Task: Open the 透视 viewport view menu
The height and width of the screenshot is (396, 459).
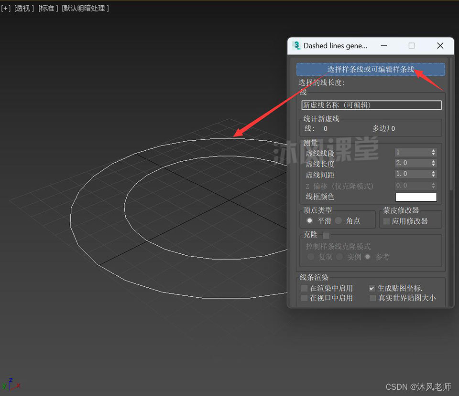Action: [23, 8]
